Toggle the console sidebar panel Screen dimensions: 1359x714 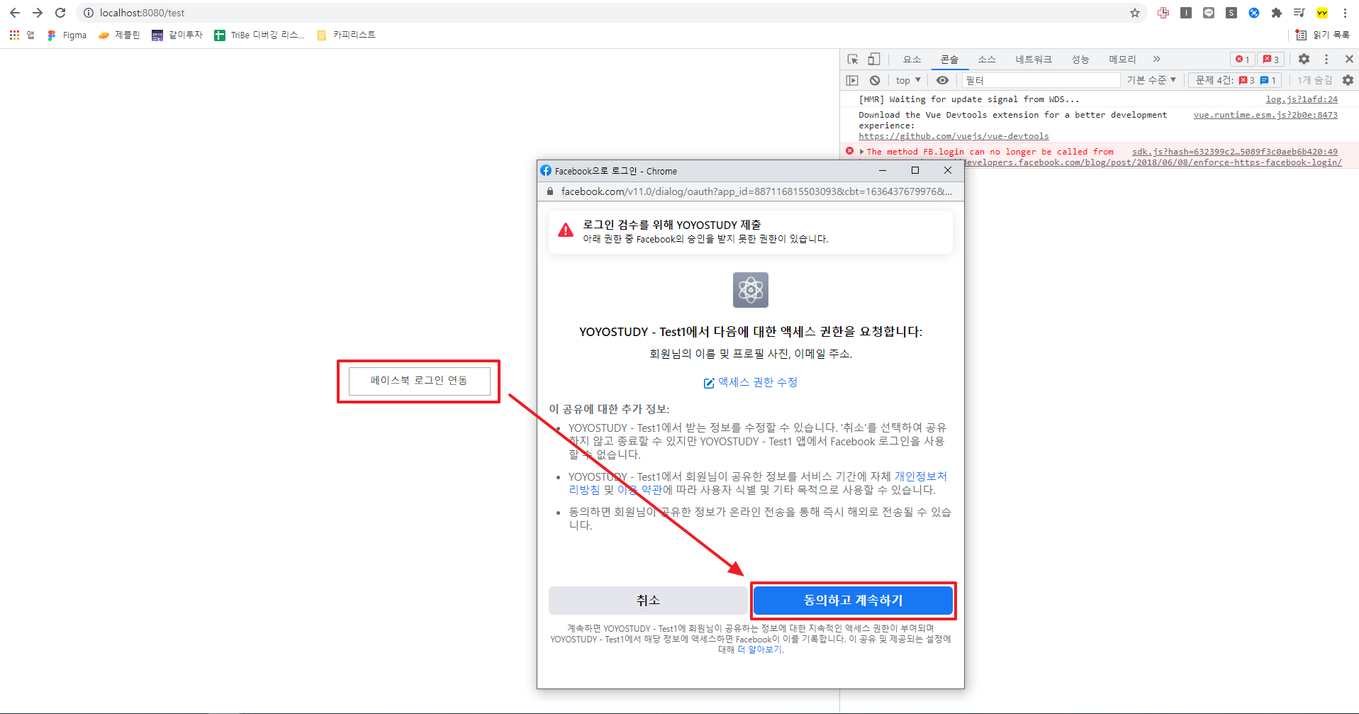click(x=852, y=80)
